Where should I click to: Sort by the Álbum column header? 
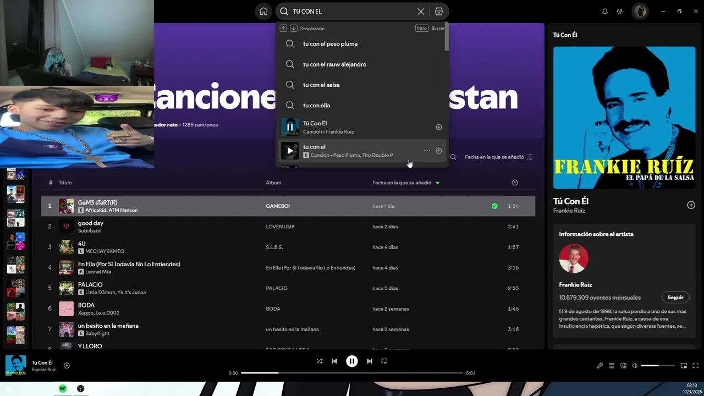pos(273,183)
